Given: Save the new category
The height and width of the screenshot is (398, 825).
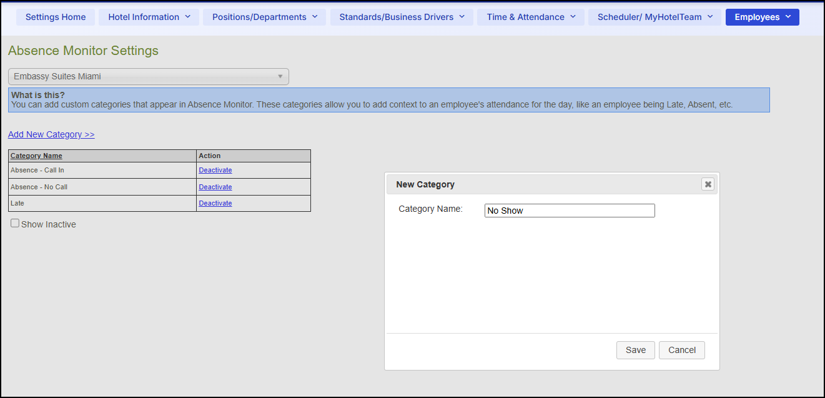Looking at the screenshot, I should point(636,350).
